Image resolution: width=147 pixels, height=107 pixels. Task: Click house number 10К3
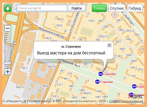click(x=74, y=97)
